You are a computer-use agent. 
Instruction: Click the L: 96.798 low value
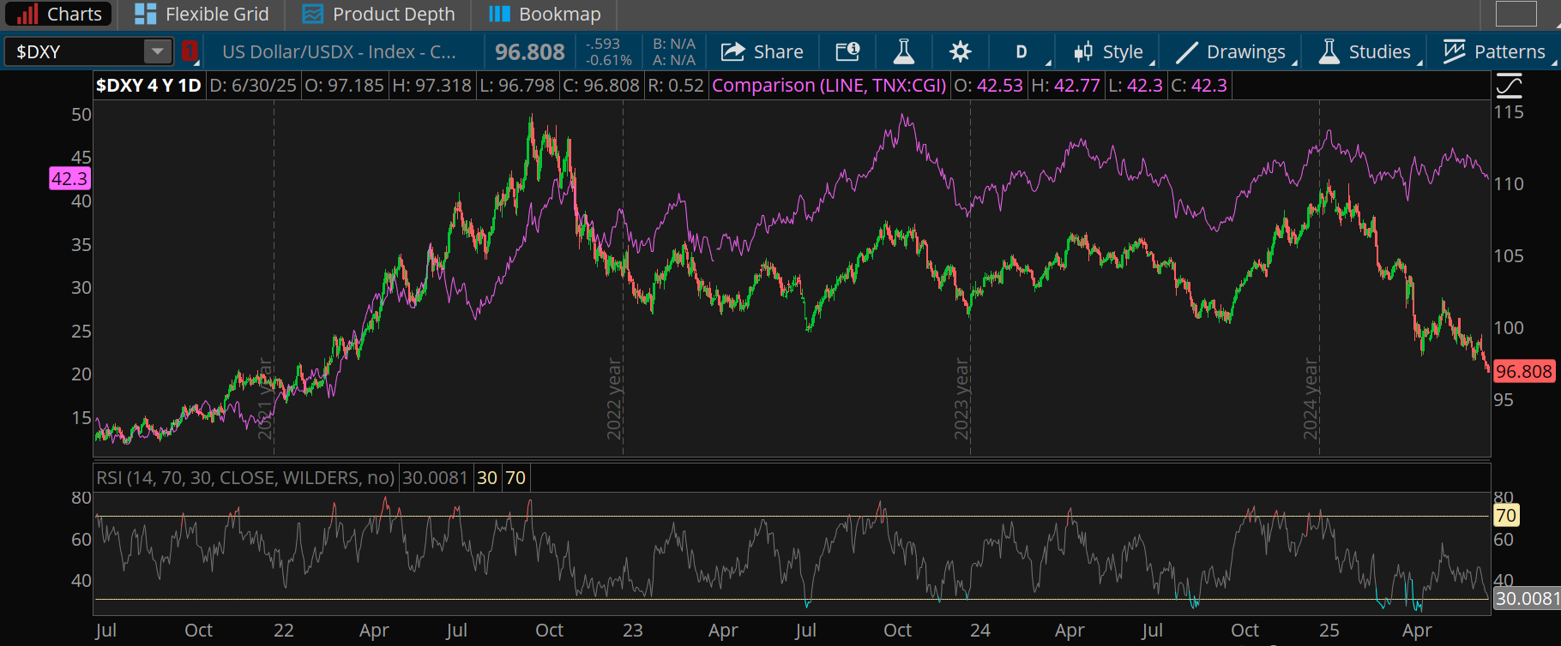click(516, 85)
